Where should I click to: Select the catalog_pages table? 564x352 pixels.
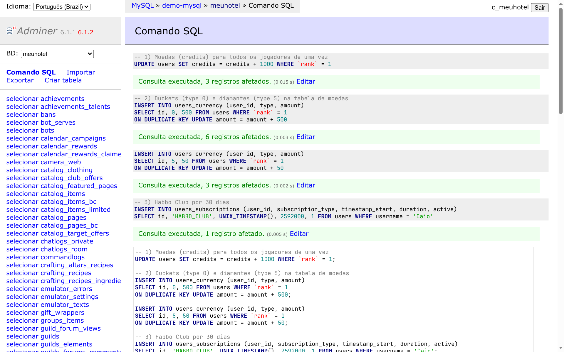coord(46,217)
